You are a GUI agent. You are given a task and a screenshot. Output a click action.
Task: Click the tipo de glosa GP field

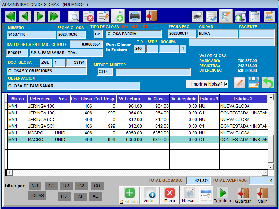tap(98, 34)
